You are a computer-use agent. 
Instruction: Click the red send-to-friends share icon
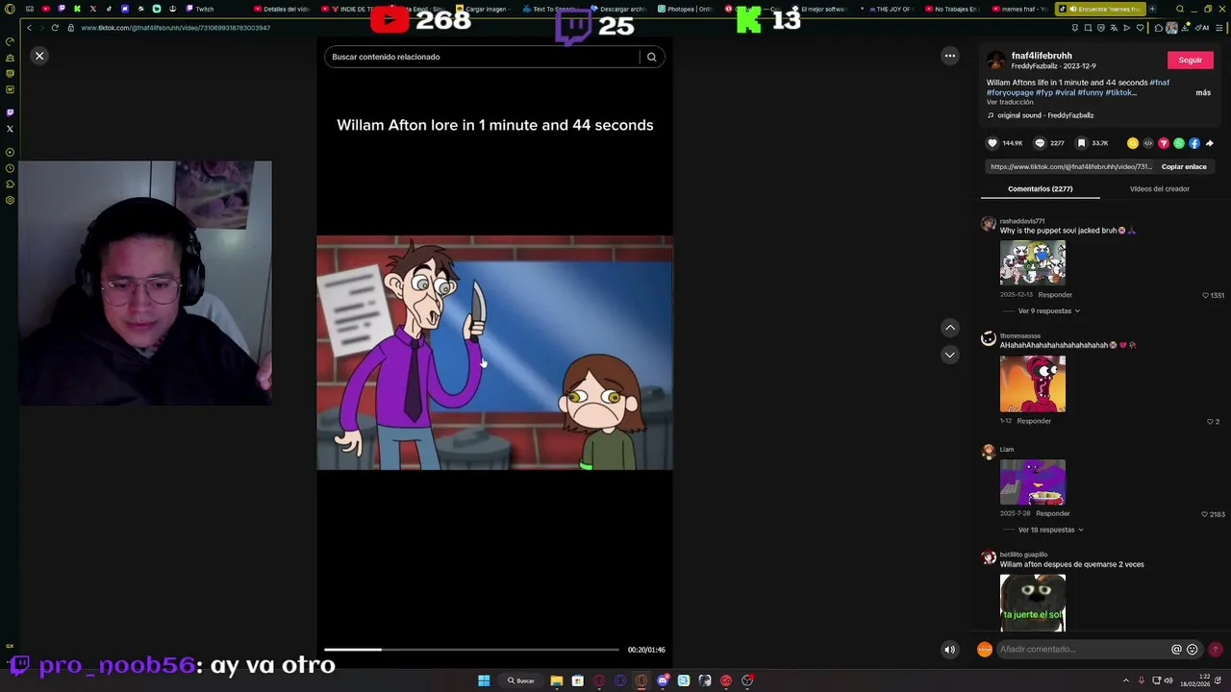pyautogui.click(x=1164, y=143)
